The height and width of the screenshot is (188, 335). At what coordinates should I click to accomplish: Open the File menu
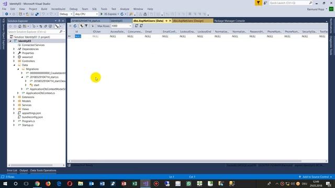point(4,9)
